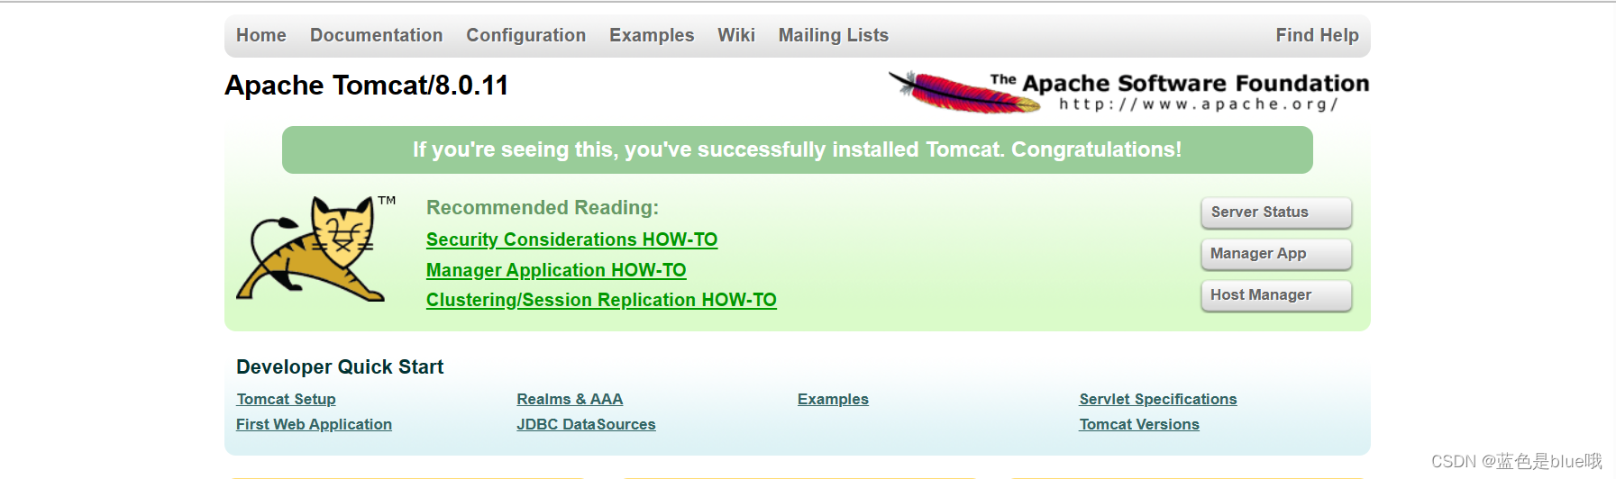The width and height of the screenshot is (1616, 479).
Task: Follow the Tomcat Setup link
Action: coord(286,399)
